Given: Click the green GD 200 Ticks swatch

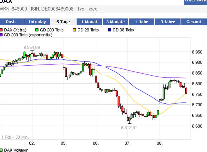Looking at the screenshot, I should coord(37,30).
